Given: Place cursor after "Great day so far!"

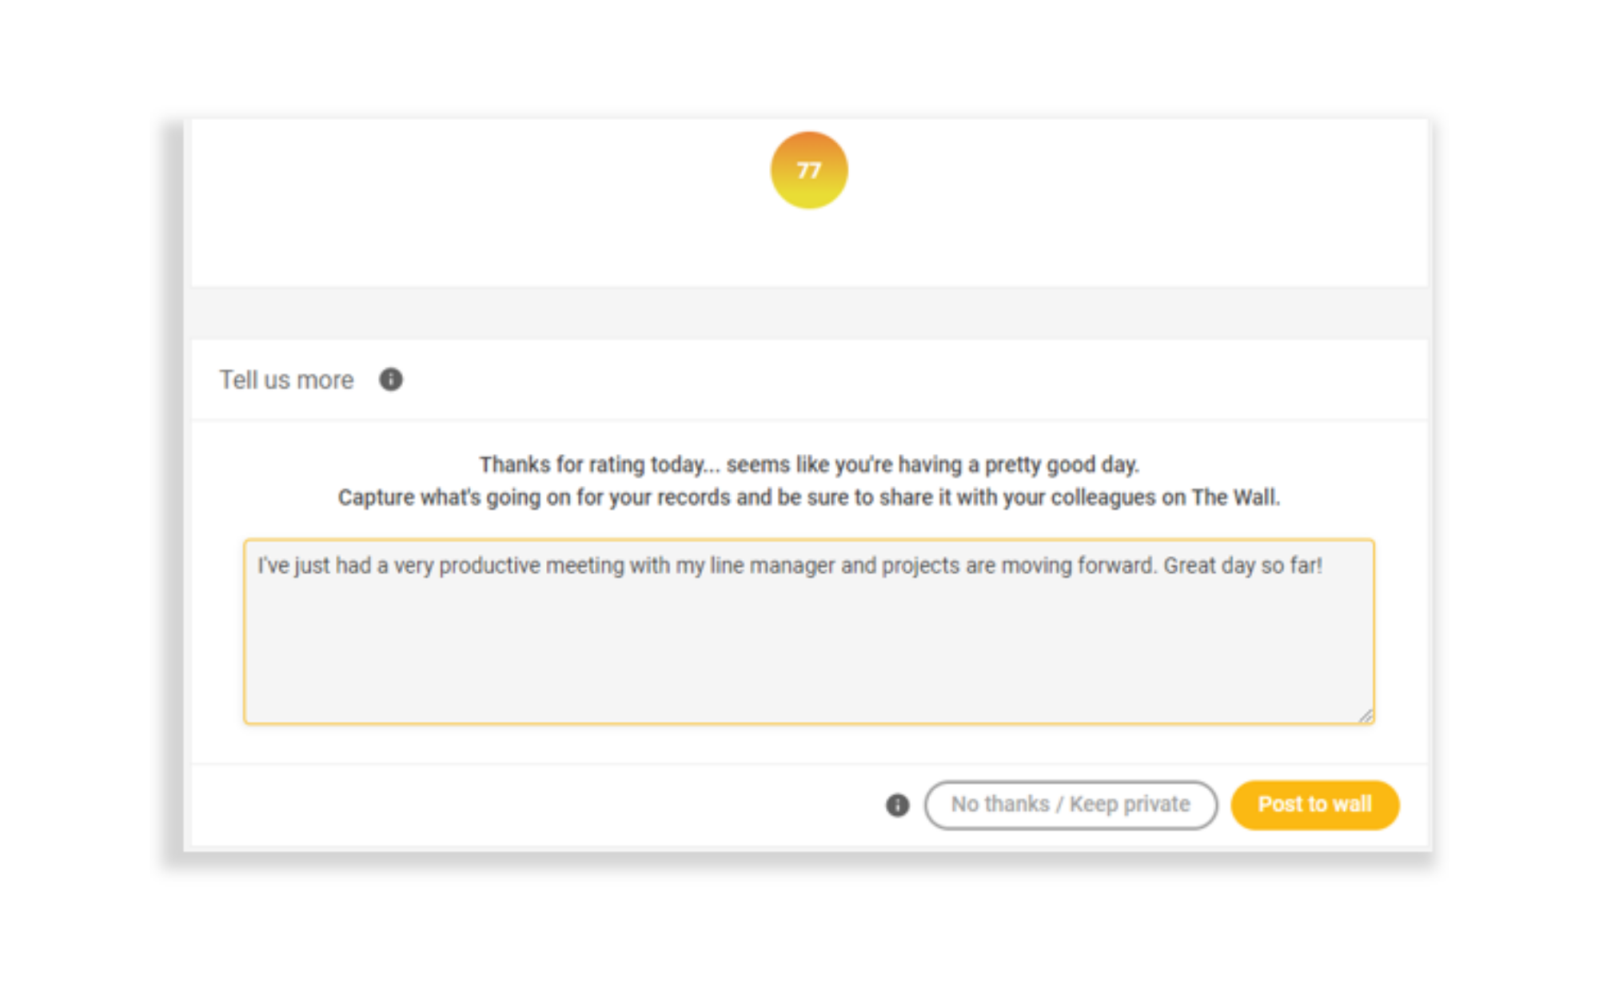Looking at the screenshot, I should [x=1325, y=566].
